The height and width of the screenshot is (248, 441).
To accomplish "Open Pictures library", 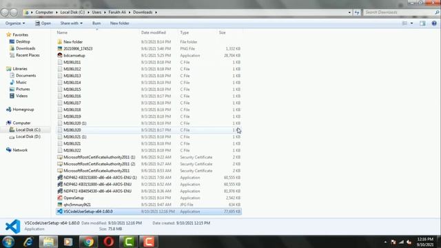I will (x=23, y=89).
